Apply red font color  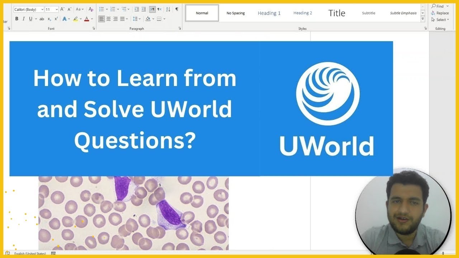(x=86, y=19)
